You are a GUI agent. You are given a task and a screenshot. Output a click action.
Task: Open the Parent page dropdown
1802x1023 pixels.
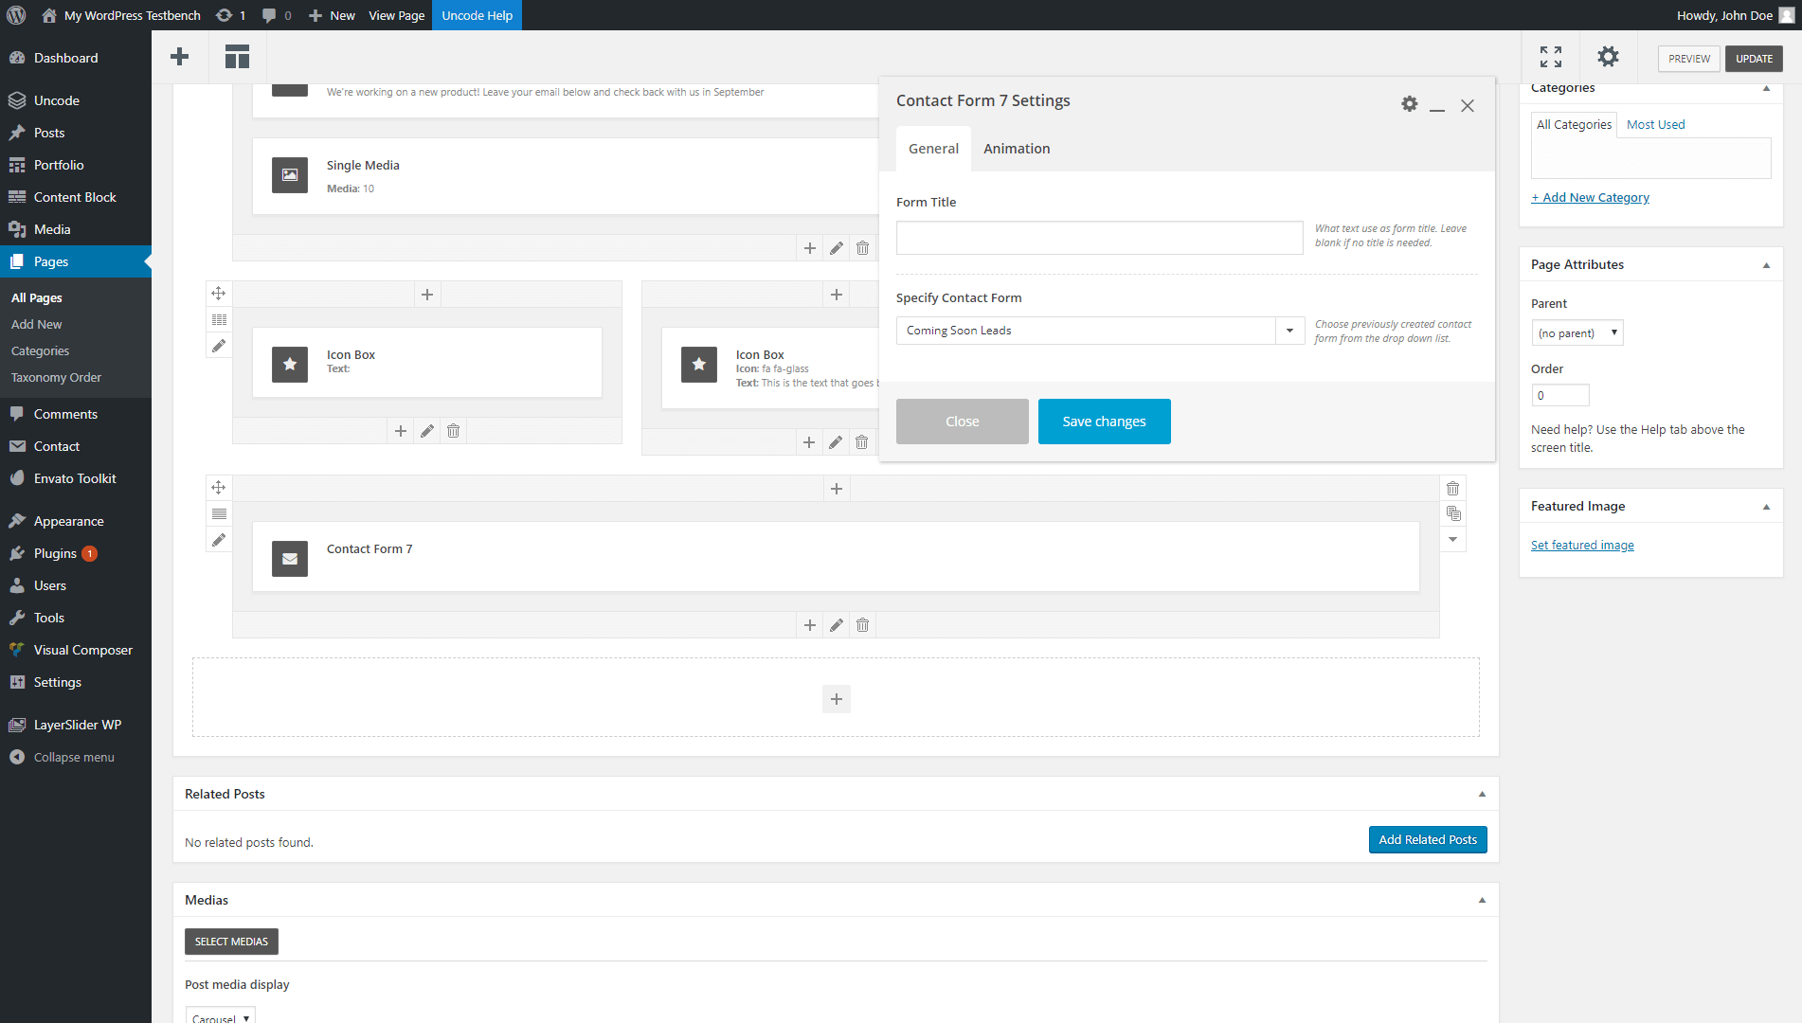coord(1577,332)
